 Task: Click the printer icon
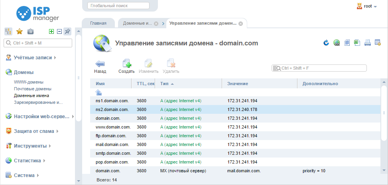pyautogui.click(x=368, y=43)
